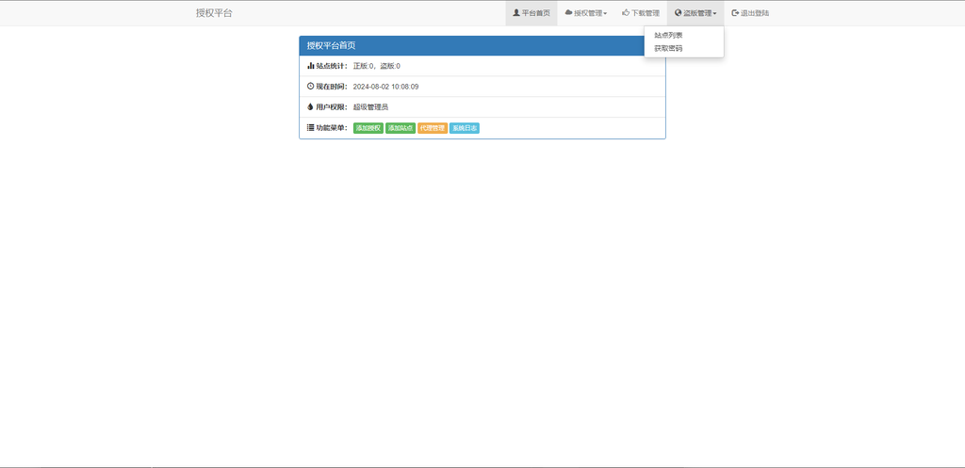Image resolution: width=965 pixels, height=468 pixels.
Task: Click the thumbs-up icon for 下载管理
Action: point(626,13)
